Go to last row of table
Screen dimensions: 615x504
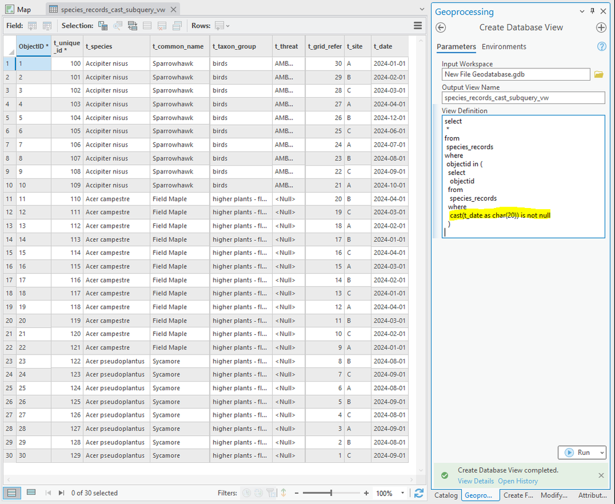(61, 493)
